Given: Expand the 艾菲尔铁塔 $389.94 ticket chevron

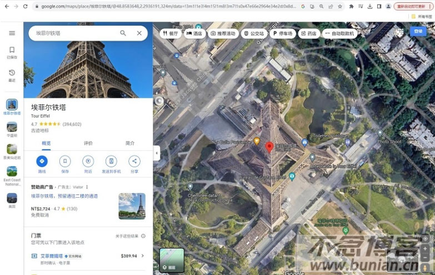Looking at the screenshot, I should [143, 256].
